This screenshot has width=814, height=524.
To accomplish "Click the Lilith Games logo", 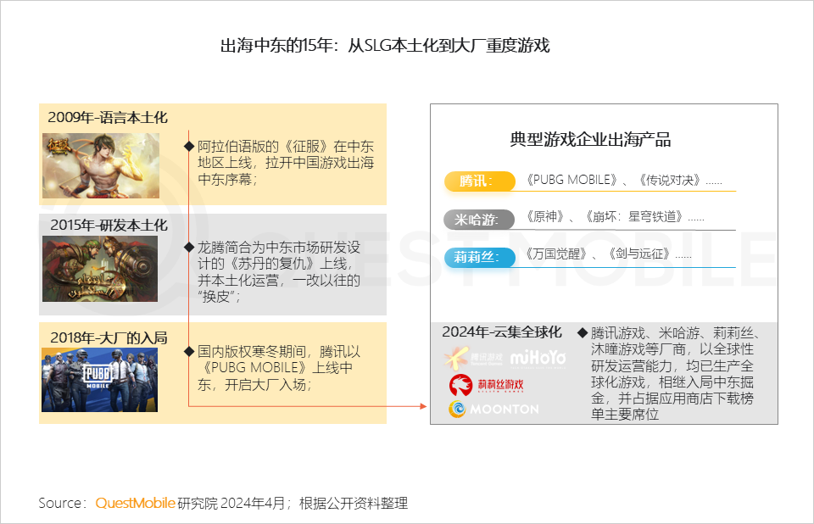I will pyautogui.click(x=486, y=385).
